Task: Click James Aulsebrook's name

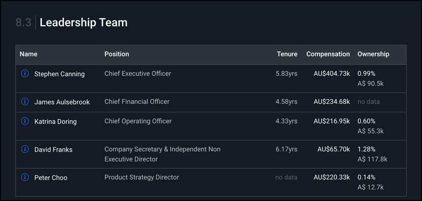Action: point(62,102)
